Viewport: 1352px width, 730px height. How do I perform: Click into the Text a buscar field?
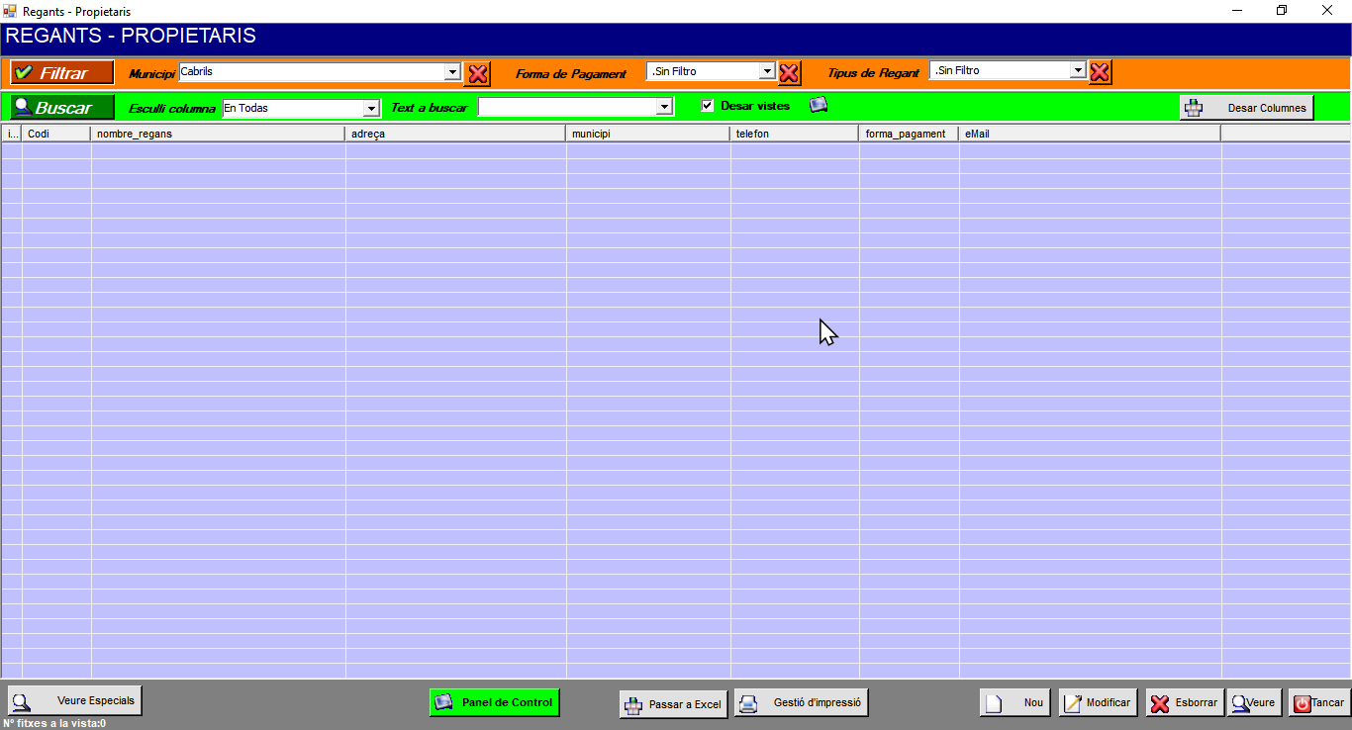568,107
